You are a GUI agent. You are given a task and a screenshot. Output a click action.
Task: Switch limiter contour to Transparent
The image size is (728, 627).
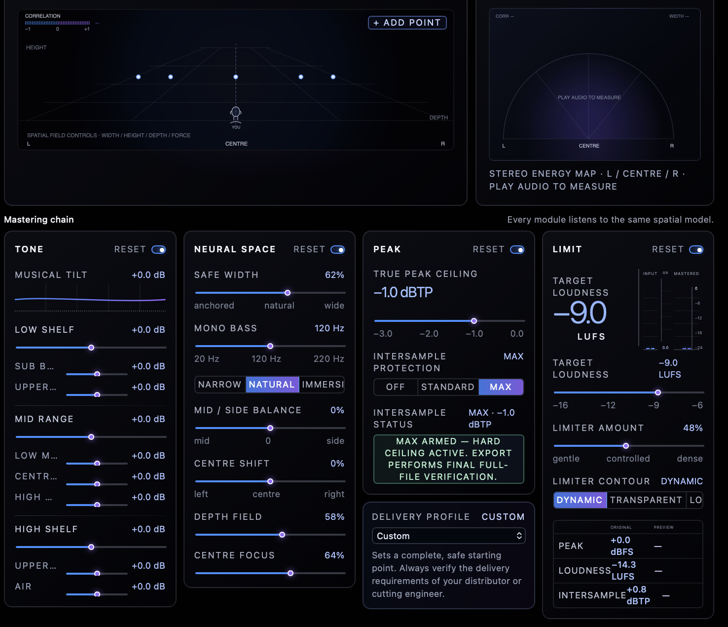point(646,500)
